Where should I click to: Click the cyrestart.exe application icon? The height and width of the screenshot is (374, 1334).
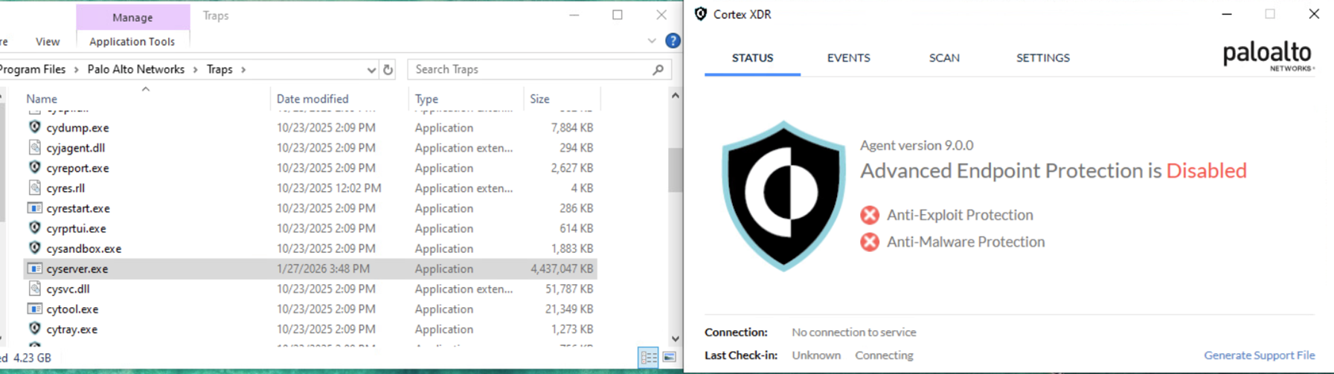[x=34, y=208]
